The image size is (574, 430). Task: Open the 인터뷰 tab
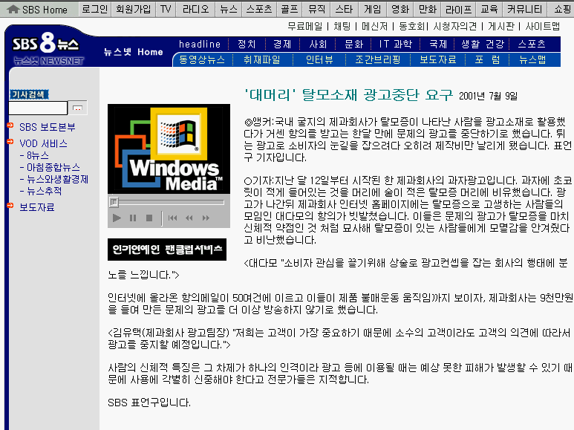click(319, 59)
